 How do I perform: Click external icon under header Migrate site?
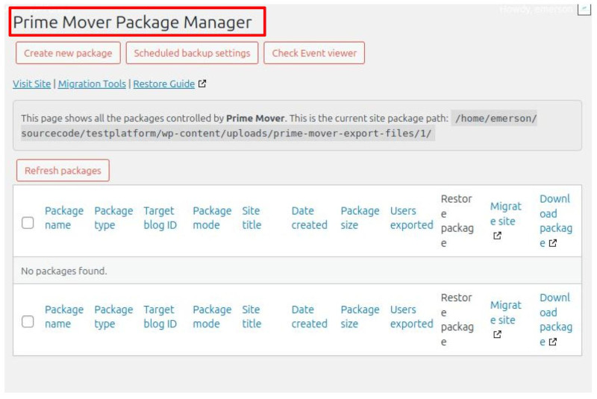(x=497, y=236)
